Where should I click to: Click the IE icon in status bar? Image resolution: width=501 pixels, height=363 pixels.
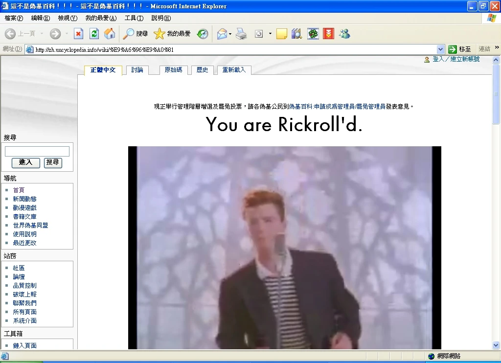tap(4, 356)
